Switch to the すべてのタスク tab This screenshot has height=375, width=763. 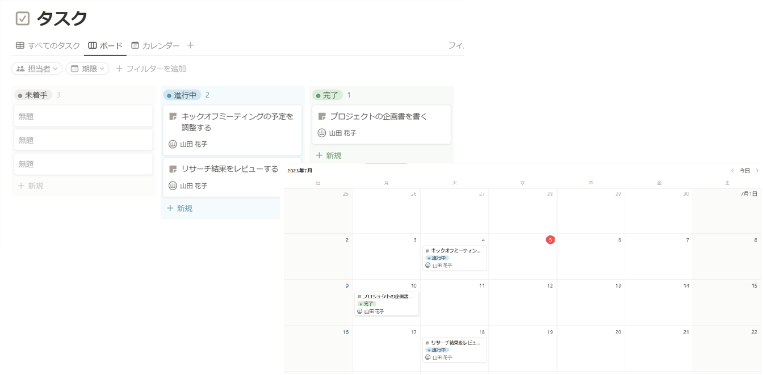[48, 45]
